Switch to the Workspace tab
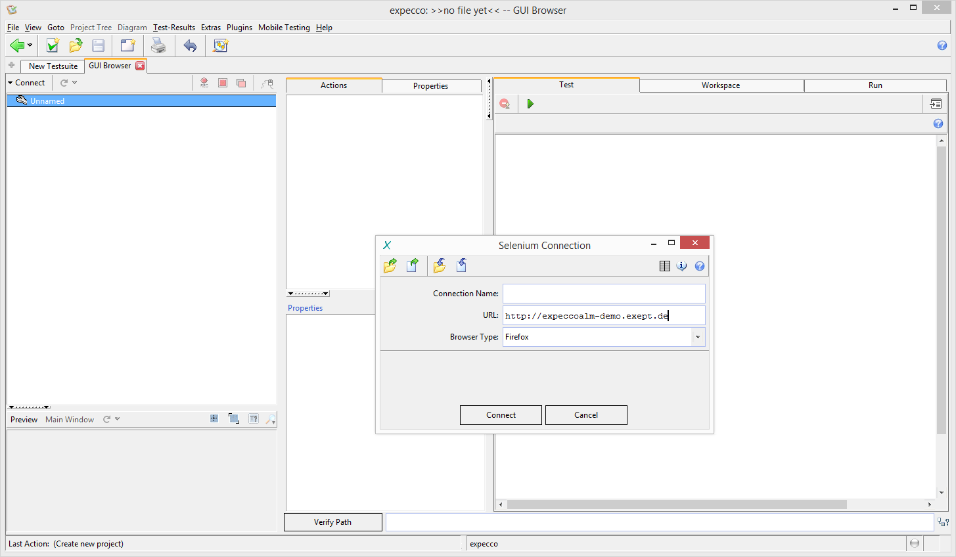 click(721, 85)
